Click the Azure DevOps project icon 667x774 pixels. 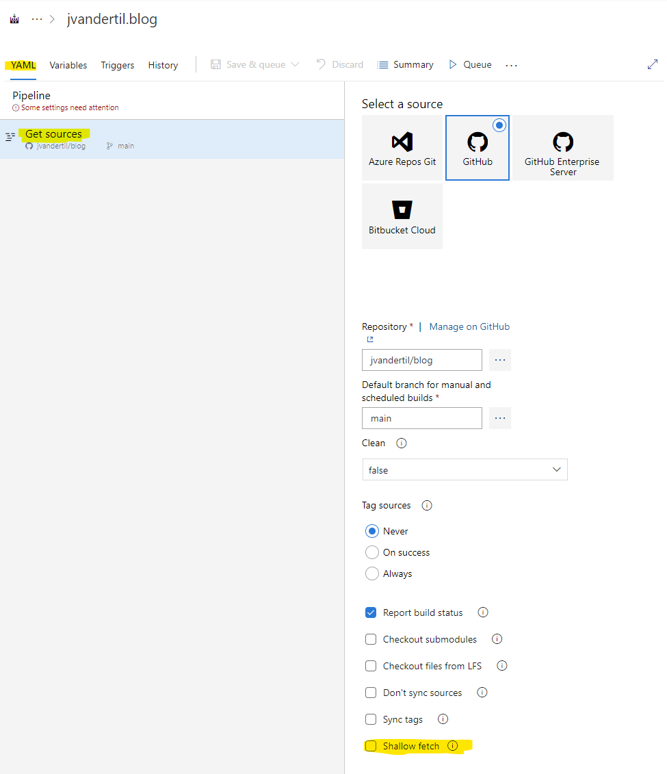tap(14, 19)
